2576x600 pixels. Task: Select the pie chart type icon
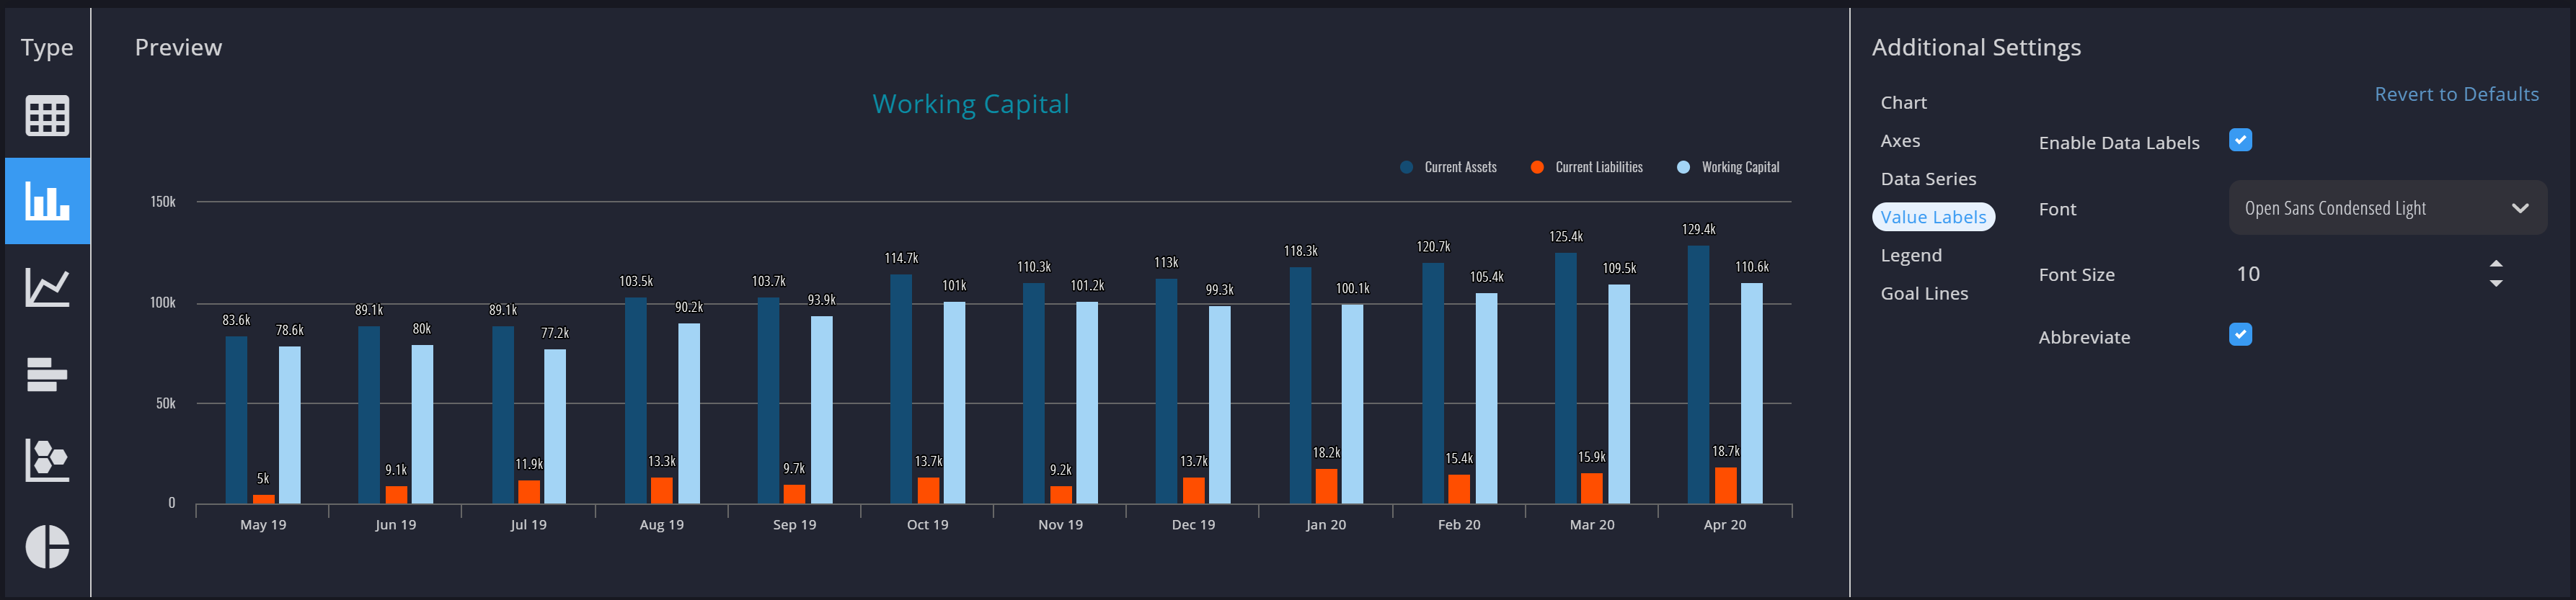point(47,547)
